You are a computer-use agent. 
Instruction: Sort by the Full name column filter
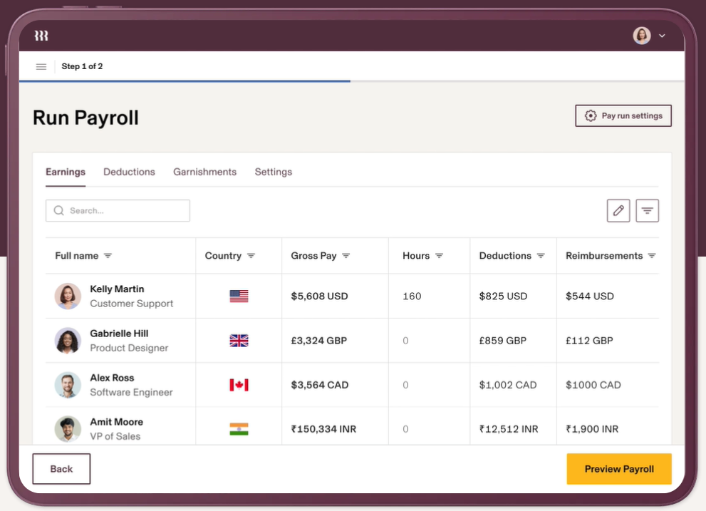(x=108, y=256)
